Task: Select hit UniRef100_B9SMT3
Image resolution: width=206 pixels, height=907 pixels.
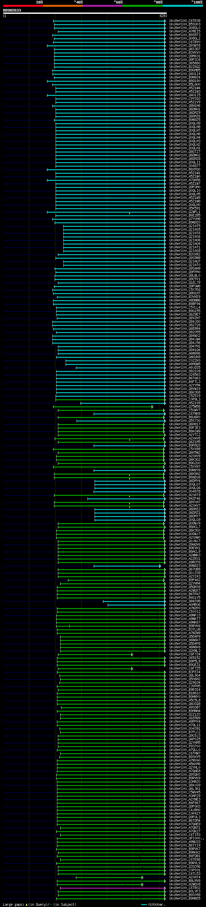Action: click(185, 35)
